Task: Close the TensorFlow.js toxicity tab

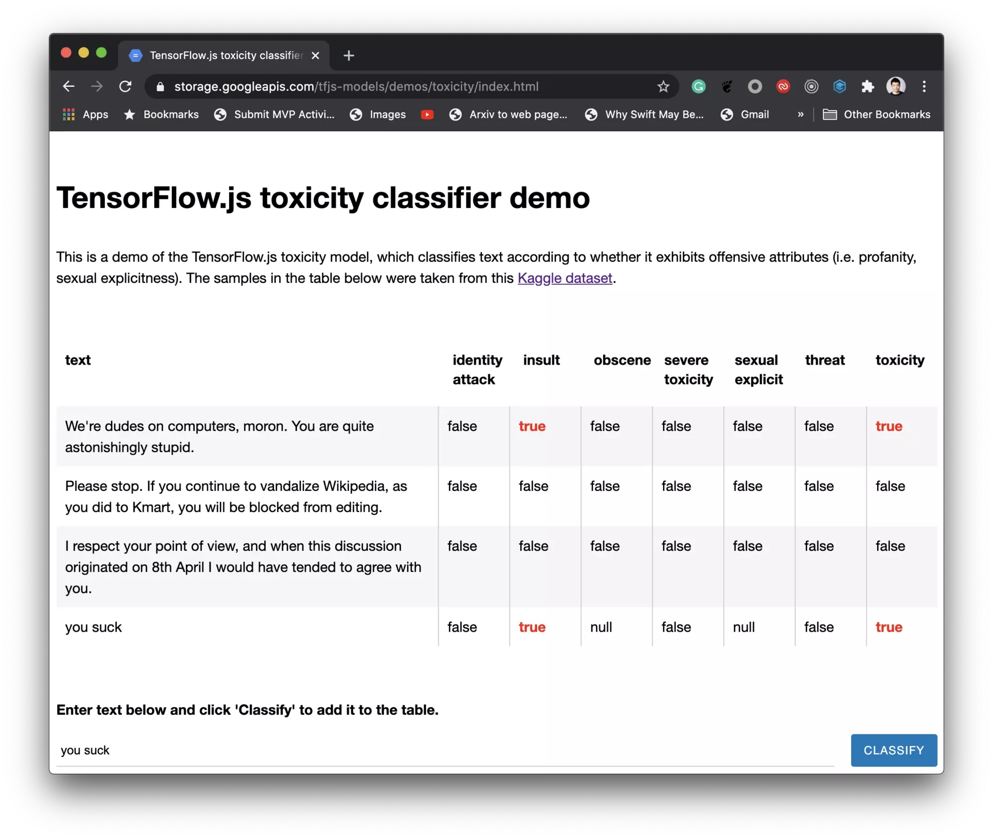Action: coord(315,55)
